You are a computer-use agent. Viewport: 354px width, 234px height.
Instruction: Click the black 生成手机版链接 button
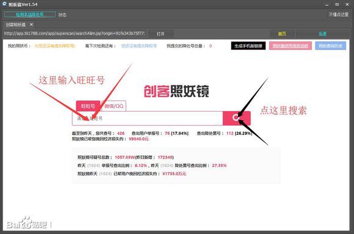coord(248,46)
